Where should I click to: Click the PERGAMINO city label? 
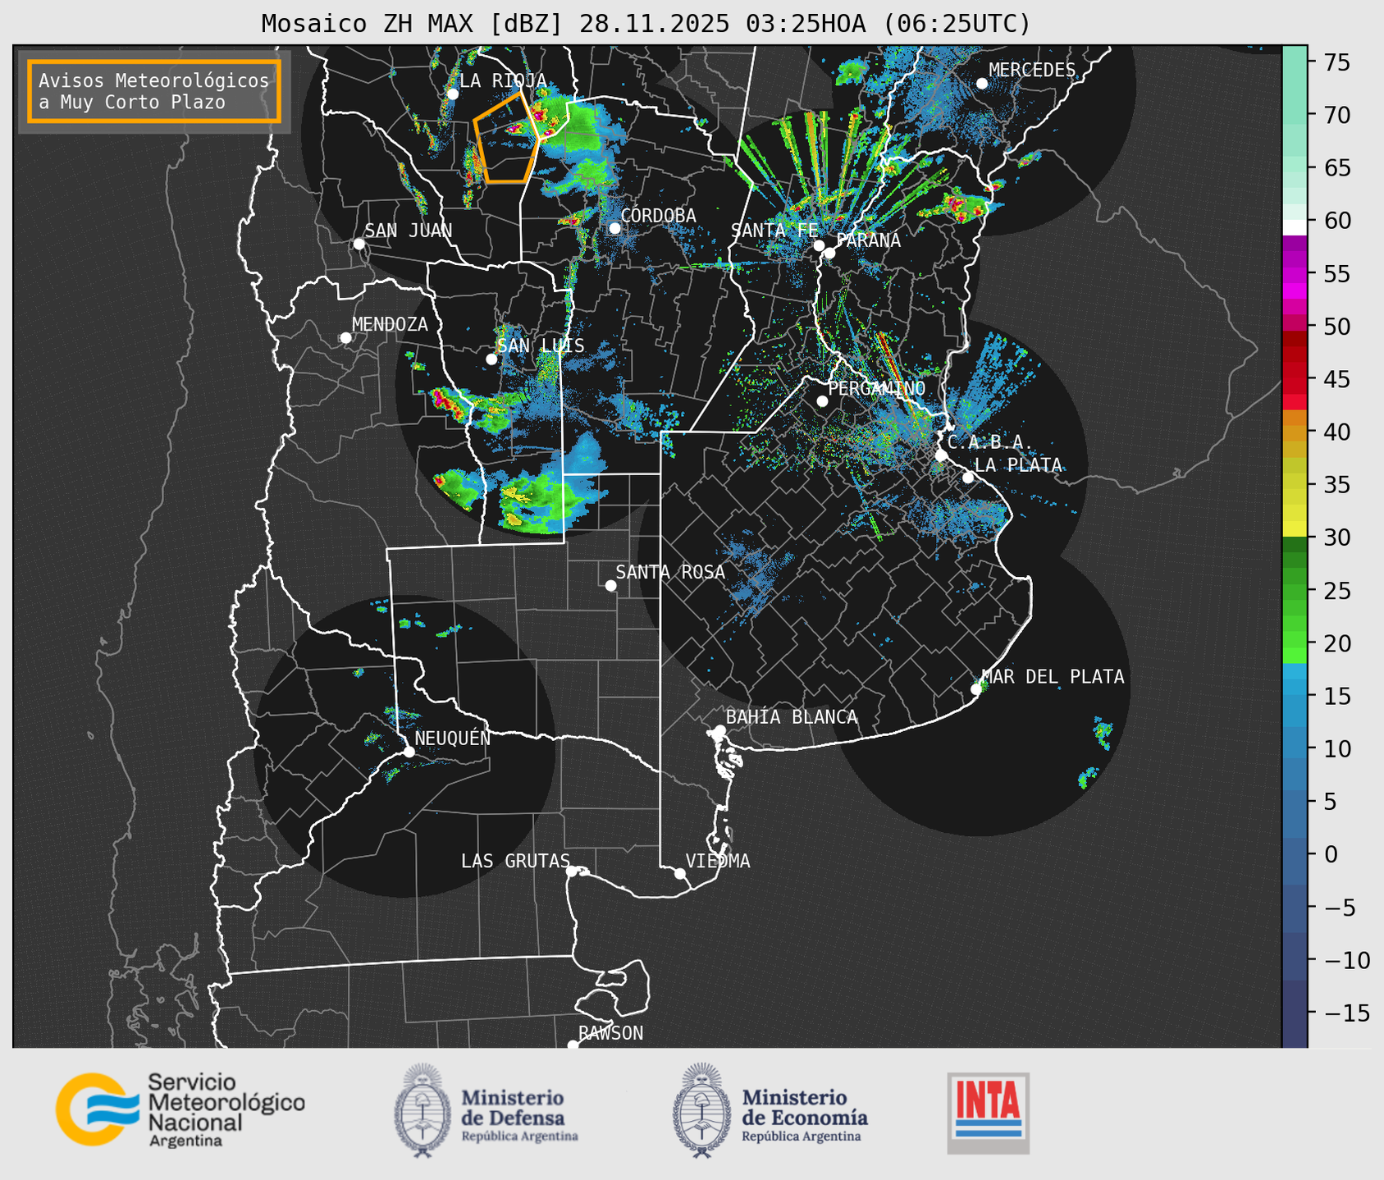[876, 388]
